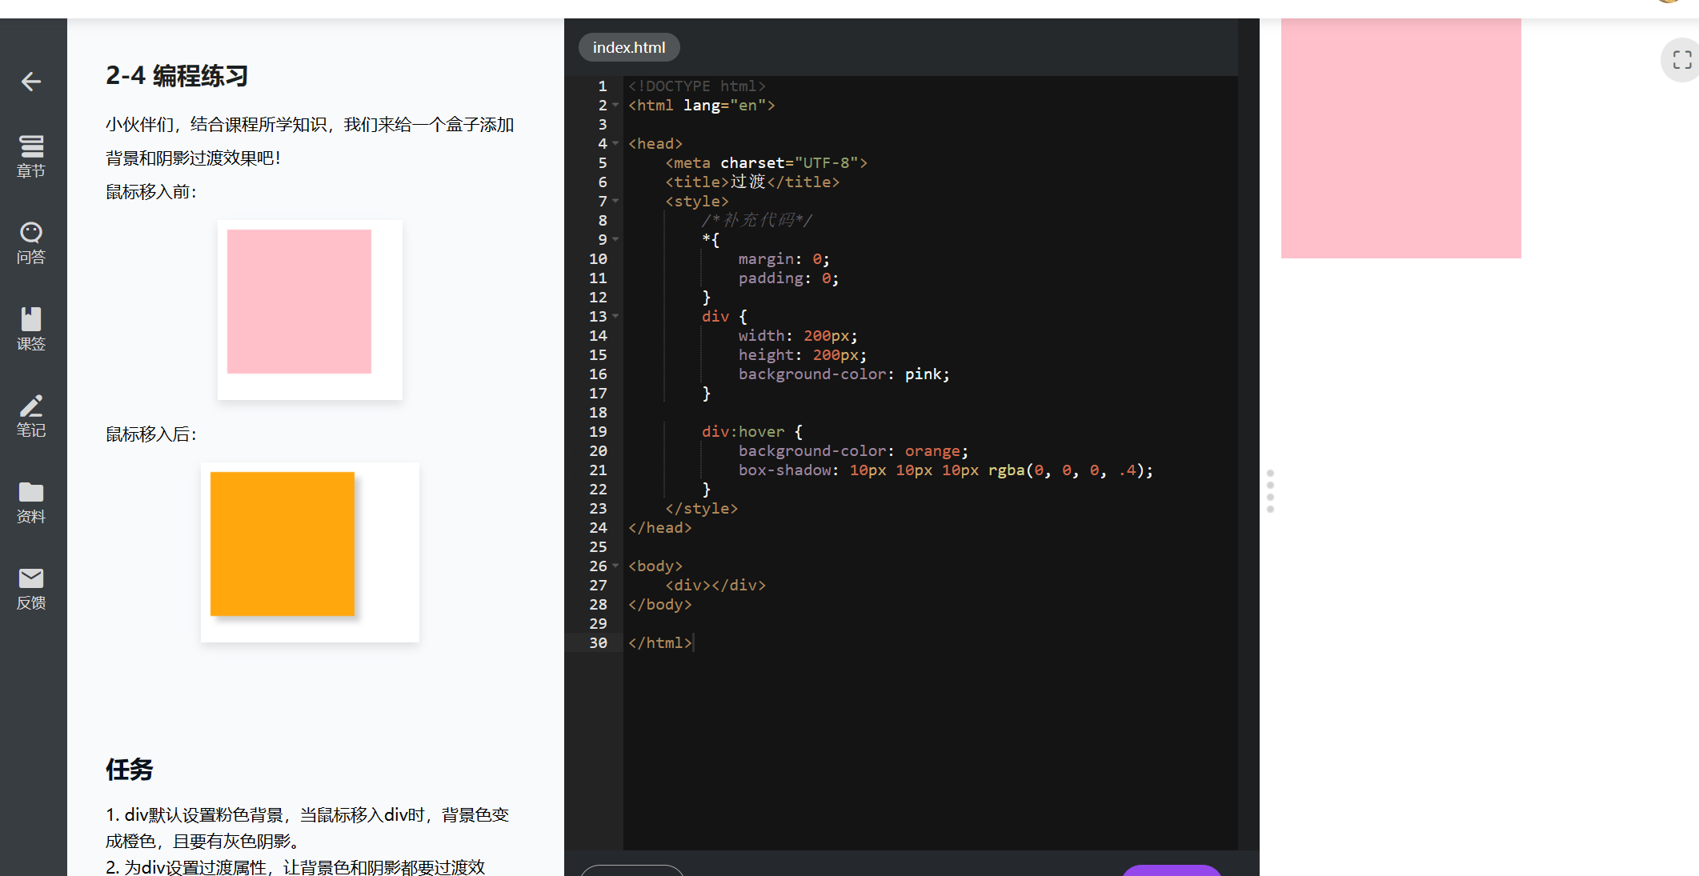Click the '<!DOCTYPE html>' line
This screenshot has height=876, width=1699.
[x=697, y=86]
